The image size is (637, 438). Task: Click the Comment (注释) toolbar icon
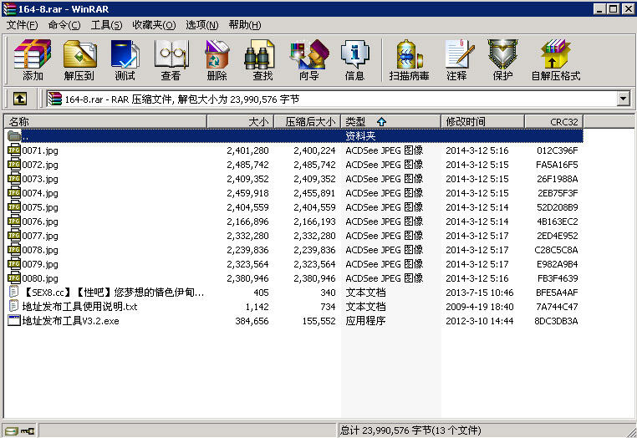pos(456,59)
